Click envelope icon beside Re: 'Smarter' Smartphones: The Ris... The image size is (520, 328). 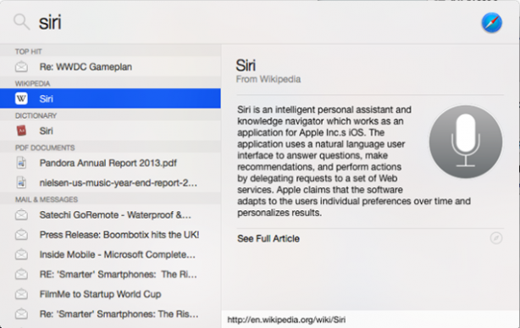21,314
